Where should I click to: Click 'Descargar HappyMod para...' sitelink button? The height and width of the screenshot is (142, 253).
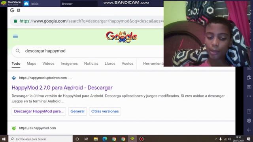[39, 111]
